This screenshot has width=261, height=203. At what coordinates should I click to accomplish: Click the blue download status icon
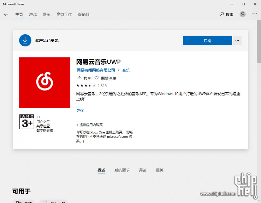[x=25, y=40]
